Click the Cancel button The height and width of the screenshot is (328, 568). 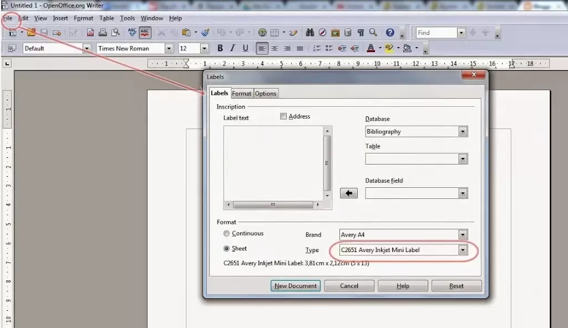pos(349,286)
